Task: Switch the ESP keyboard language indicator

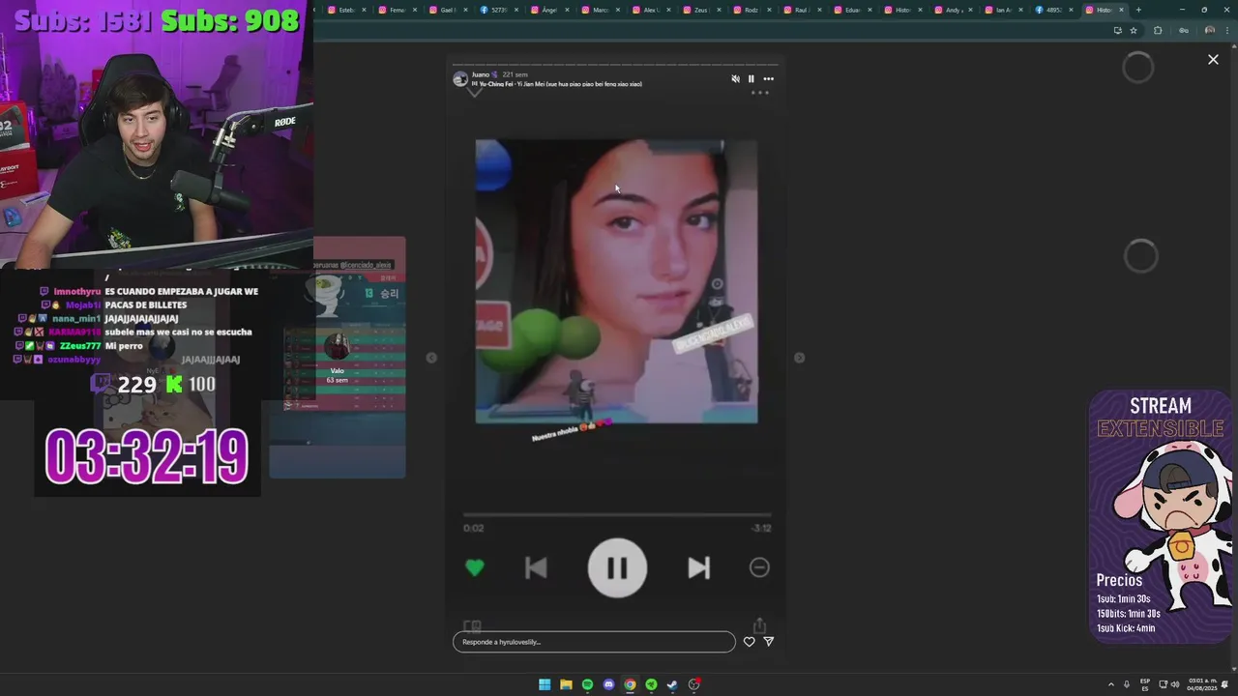Action: (x=1145, y=684)
